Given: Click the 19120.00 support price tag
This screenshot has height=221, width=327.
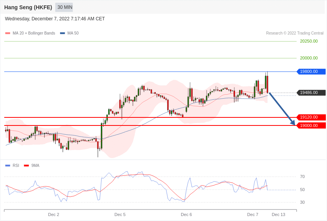Looking at the screenshot, I should (x=311, y=117).
